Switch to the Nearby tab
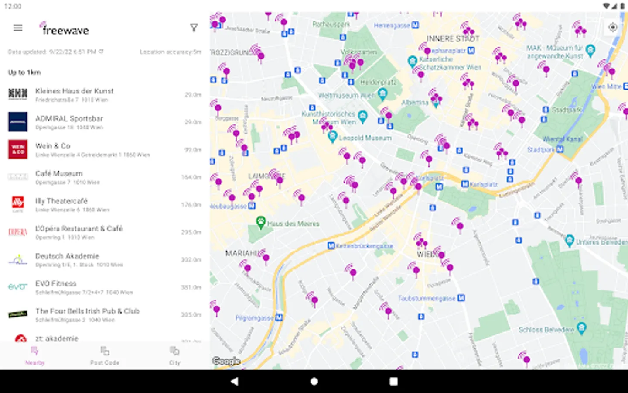 coord(35,356)
